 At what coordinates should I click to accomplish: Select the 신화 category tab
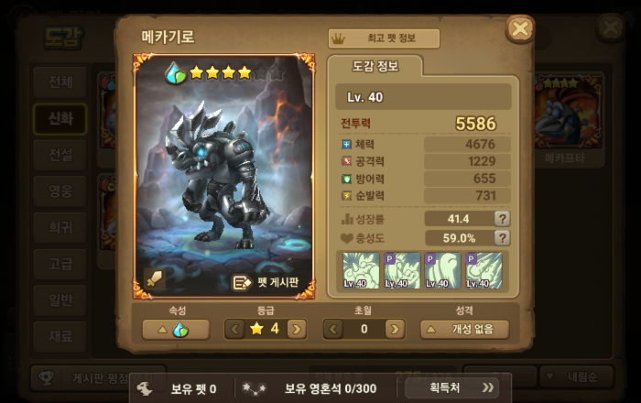(x=60, y=119)
